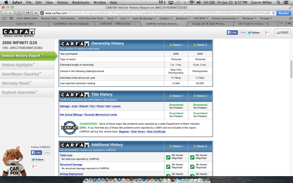Click Total Loss Owner 2 green checkmark

pyautogui.click(x=192, y=157)
